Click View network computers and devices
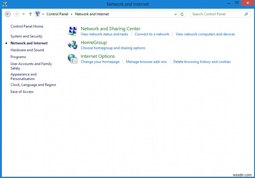The image size is (255, 178). click(x=205, y=34)
